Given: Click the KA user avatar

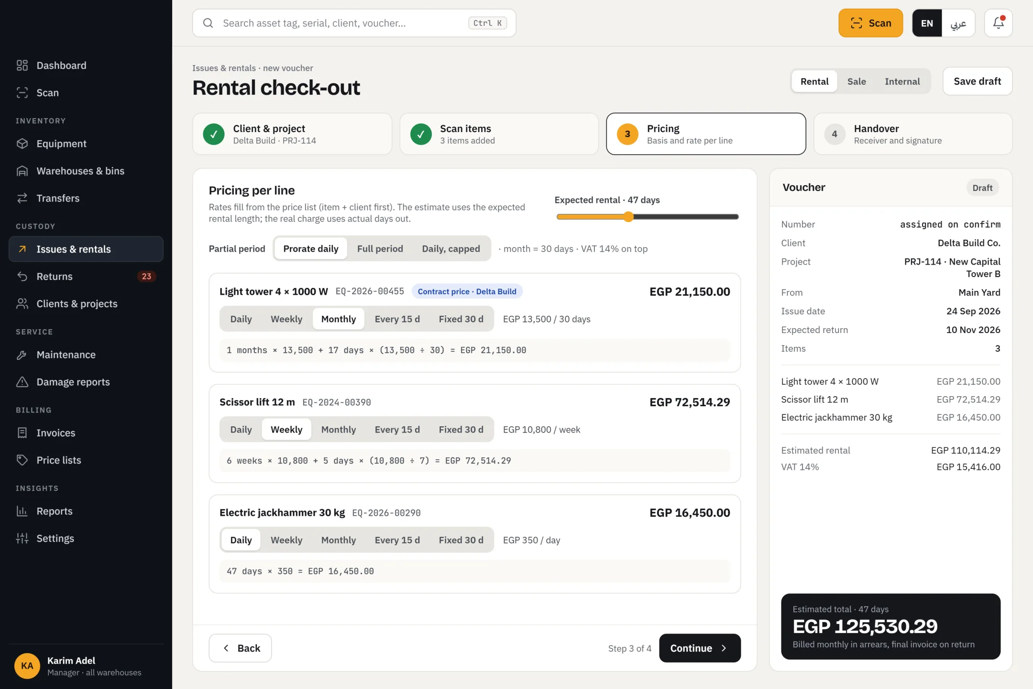Looking at the screenshot, I should (27, 666).
